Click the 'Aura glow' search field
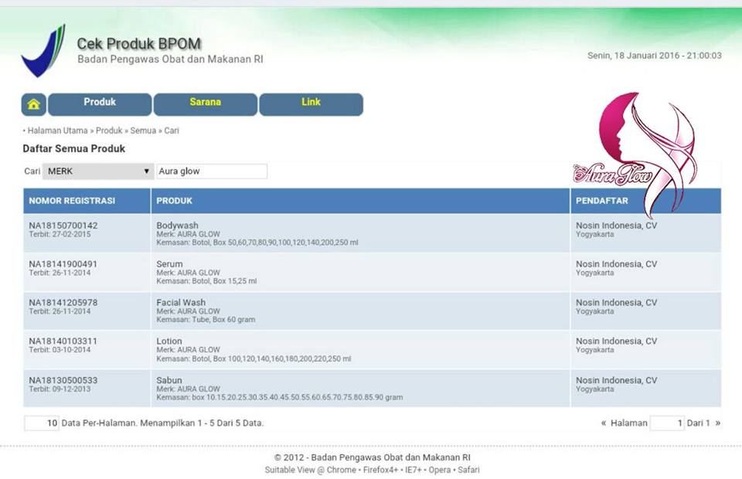 [212, 172]
